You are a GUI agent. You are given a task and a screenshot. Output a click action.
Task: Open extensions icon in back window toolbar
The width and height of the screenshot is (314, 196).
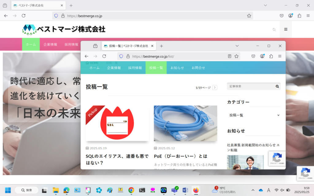tap(299, 16)
